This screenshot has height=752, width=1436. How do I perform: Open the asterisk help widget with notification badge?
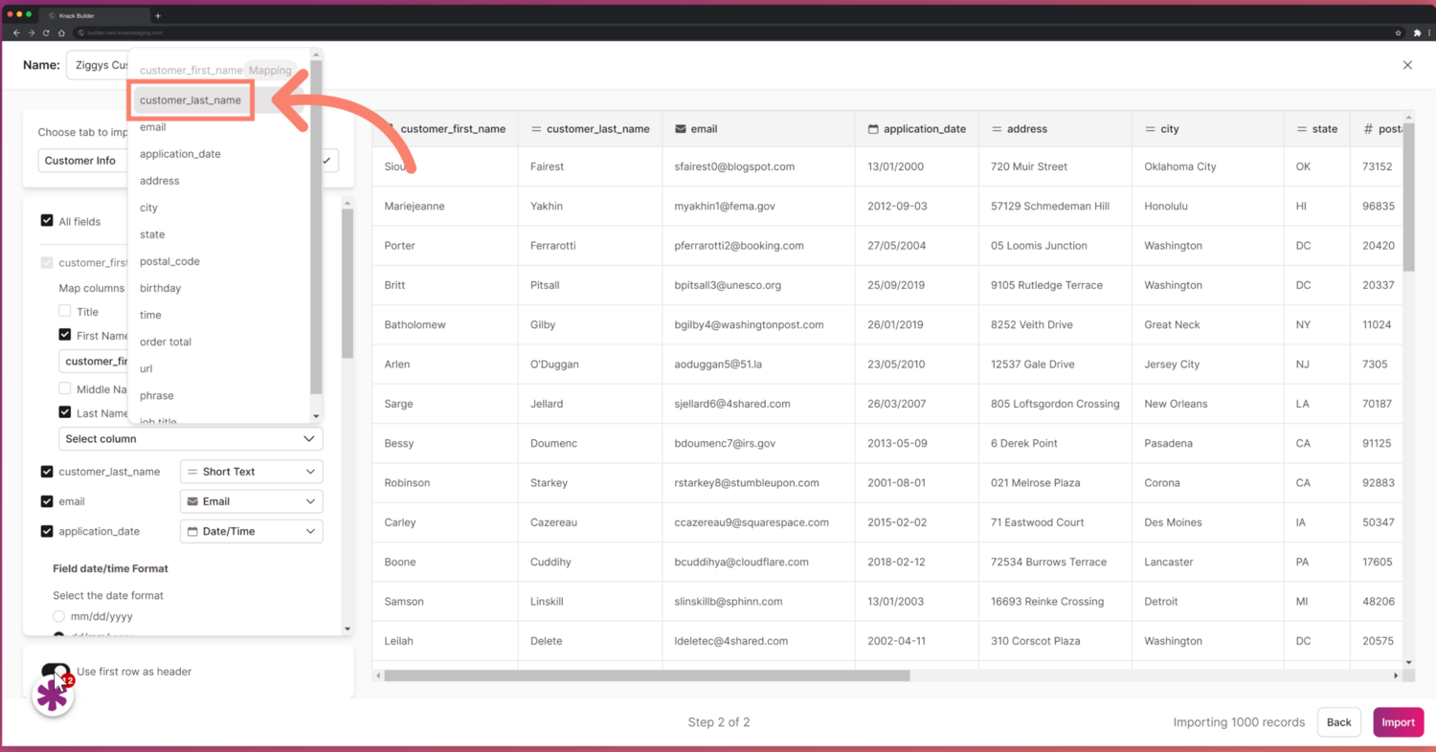point(53,696)
